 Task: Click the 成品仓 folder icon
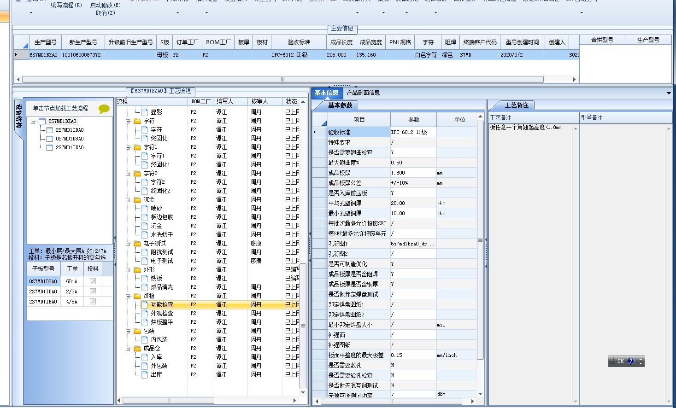tap(137, 349)
